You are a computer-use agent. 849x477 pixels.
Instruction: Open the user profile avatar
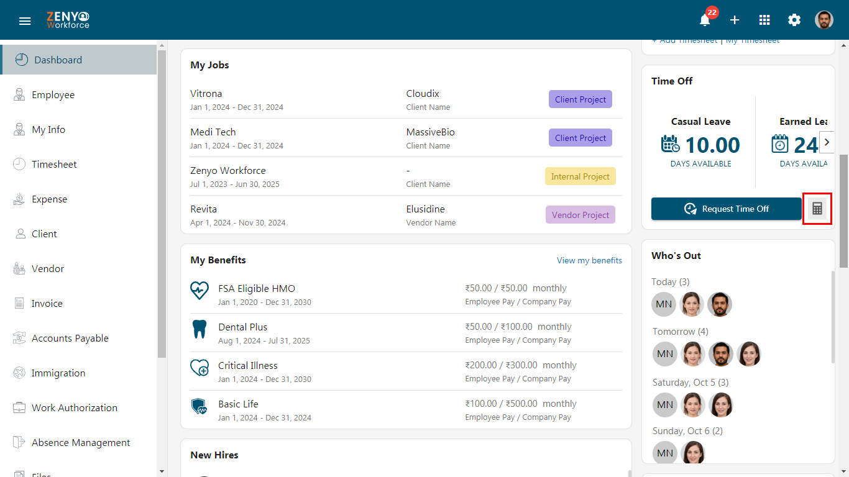click(824, 20)
